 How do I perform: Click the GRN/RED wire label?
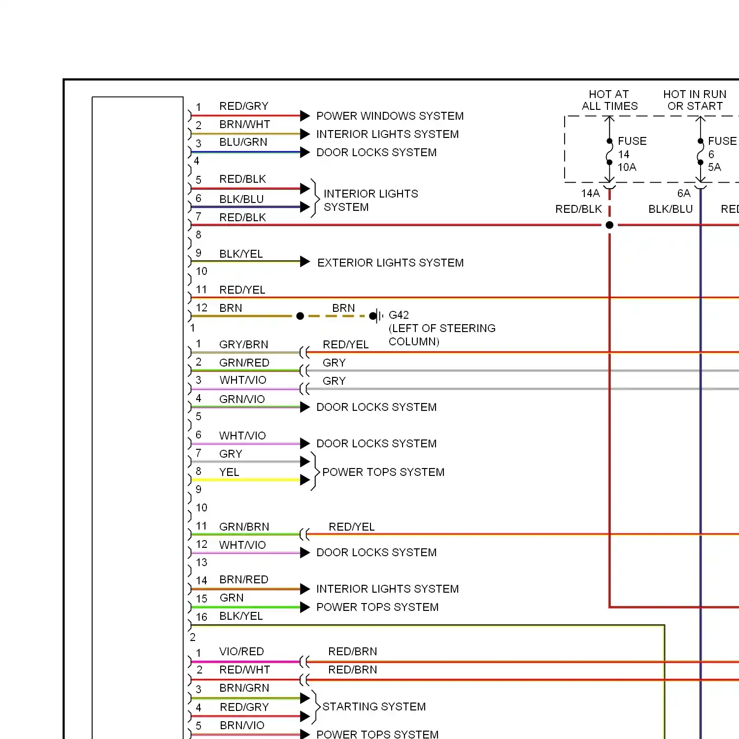(244, 363)
